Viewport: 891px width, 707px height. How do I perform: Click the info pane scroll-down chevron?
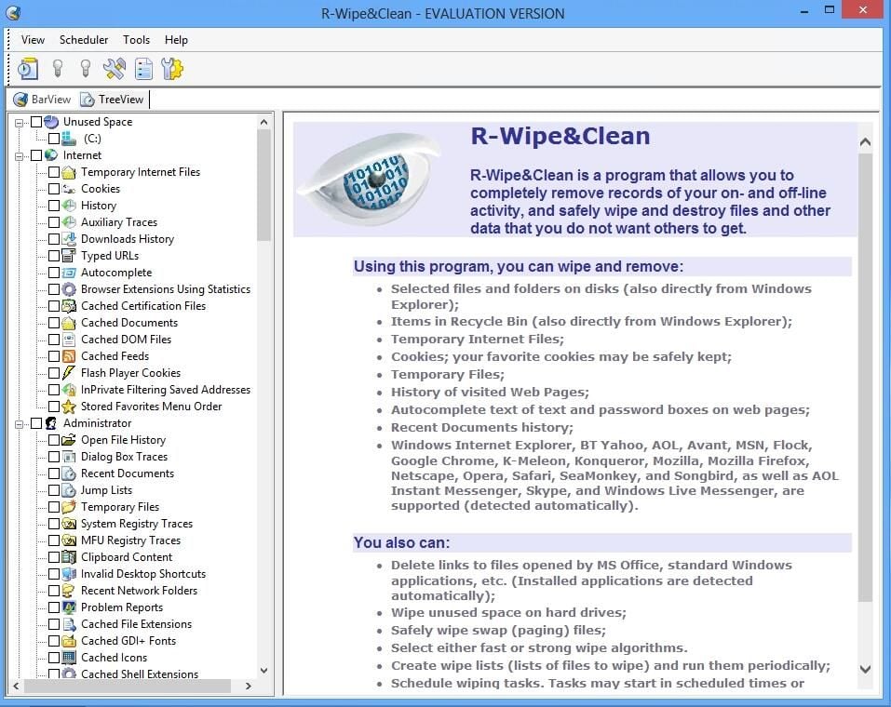coord(865,670)
